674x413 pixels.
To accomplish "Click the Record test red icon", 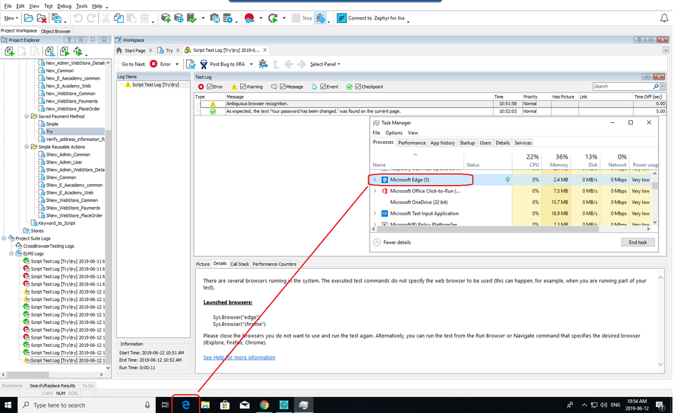I will [x=249, y=18].
